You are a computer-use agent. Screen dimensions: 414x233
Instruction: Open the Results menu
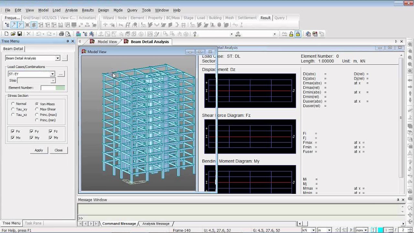pos(88,10)
